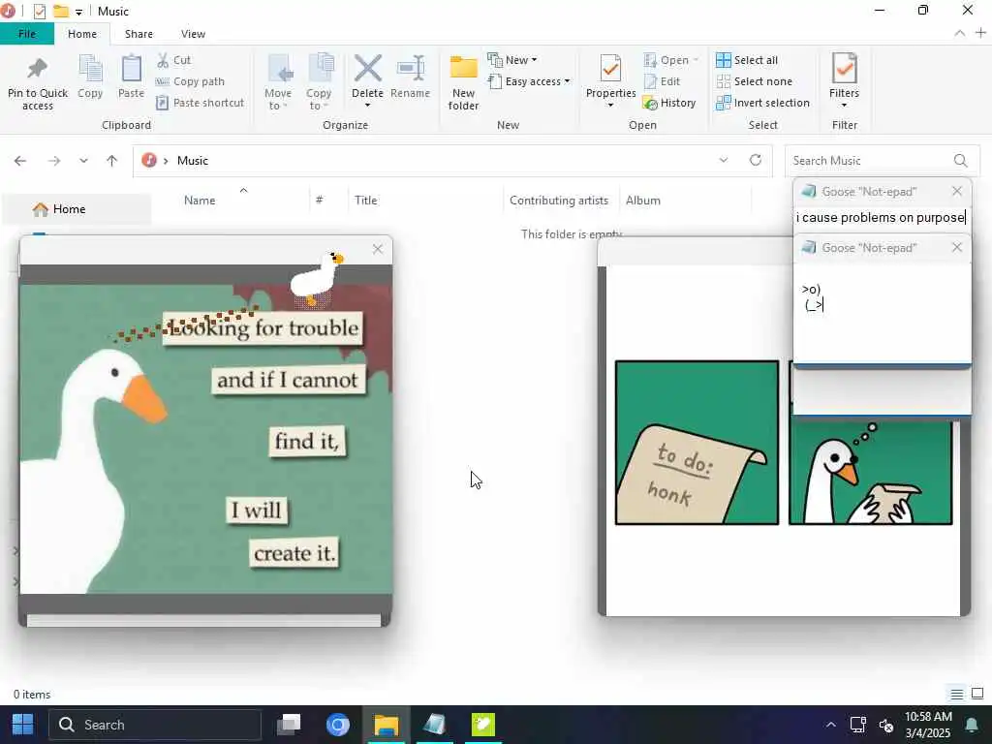This screenshot has width=992, height=744.
Task: Sort by the # column
Action: [320, 200]
